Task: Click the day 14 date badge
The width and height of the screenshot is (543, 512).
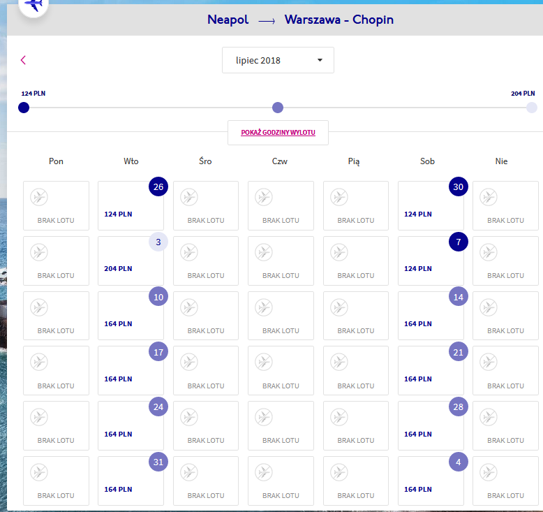Action: pyautogui.click(x=458, y=297)
